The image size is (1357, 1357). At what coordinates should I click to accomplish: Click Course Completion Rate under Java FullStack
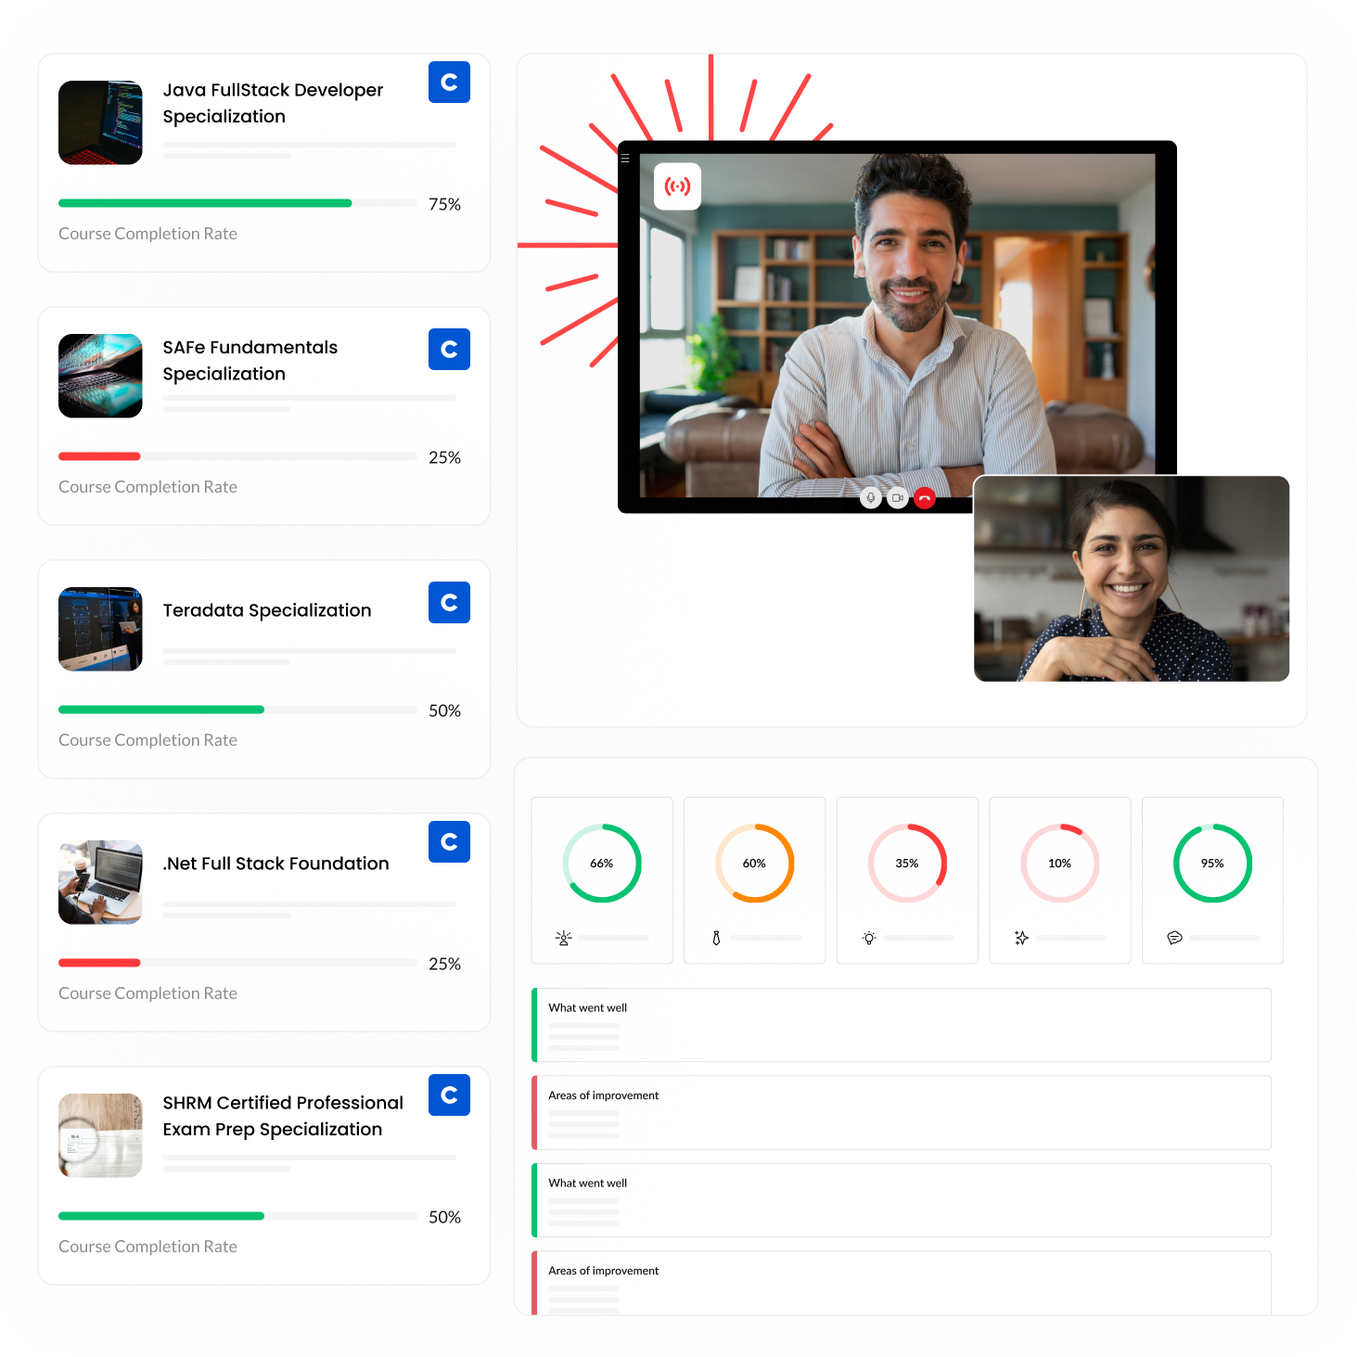click(147, 234)
